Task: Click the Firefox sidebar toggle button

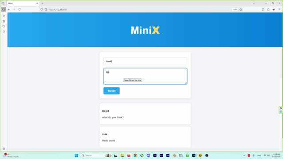Action: point(4,9)
